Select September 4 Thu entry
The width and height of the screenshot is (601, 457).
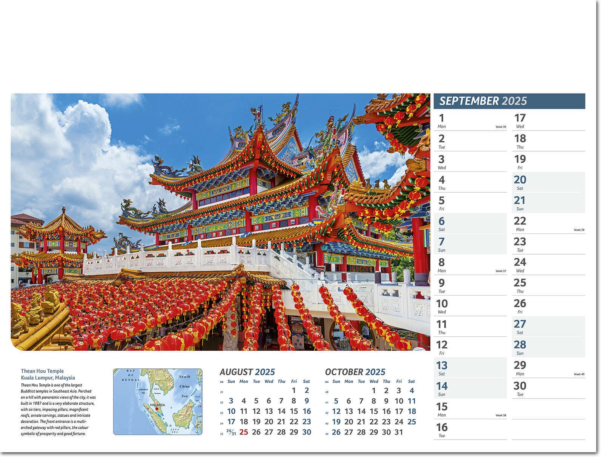click(x=470, y=182)
